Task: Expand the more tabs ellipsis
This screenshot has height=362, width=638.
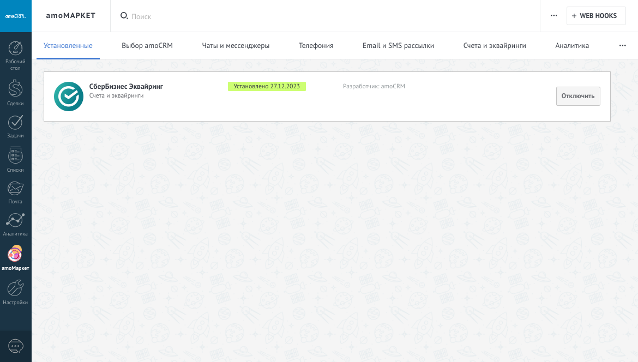Action: click(x=622, y=46)
